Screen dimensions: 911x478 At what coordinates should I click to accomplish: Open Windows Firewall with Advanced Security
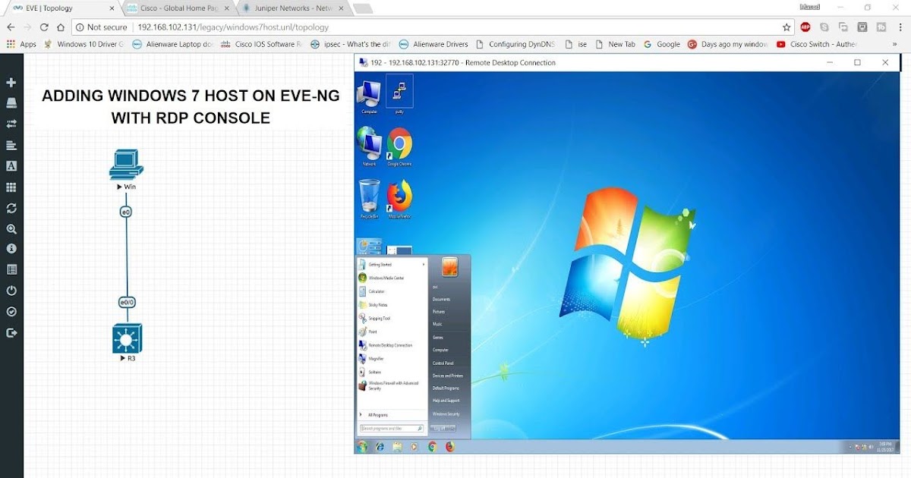tap(392, 385)
